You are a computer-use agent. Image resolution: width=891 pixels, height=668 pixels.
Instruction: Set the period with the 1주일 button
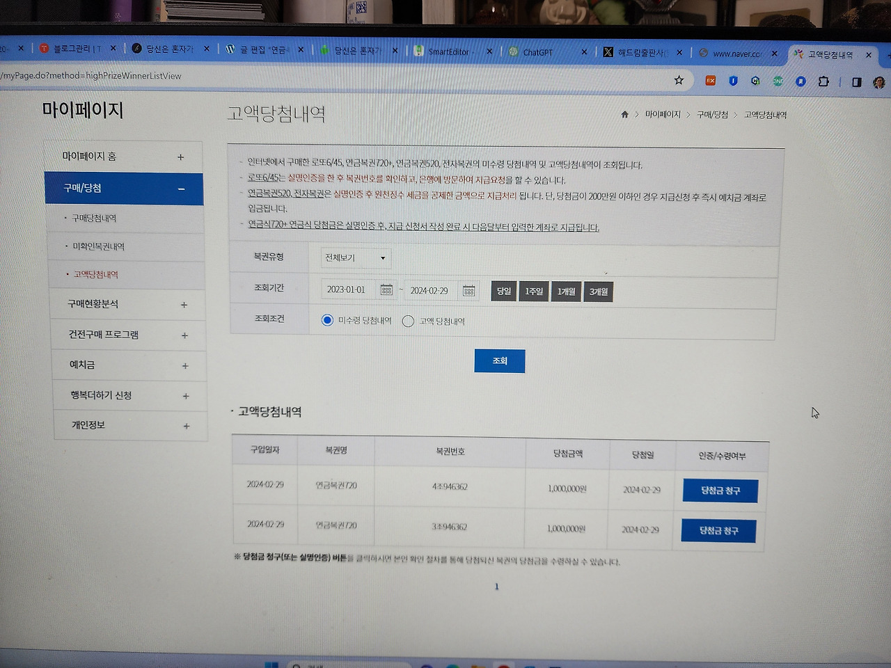pyautogui.click(x=534, y=291)
